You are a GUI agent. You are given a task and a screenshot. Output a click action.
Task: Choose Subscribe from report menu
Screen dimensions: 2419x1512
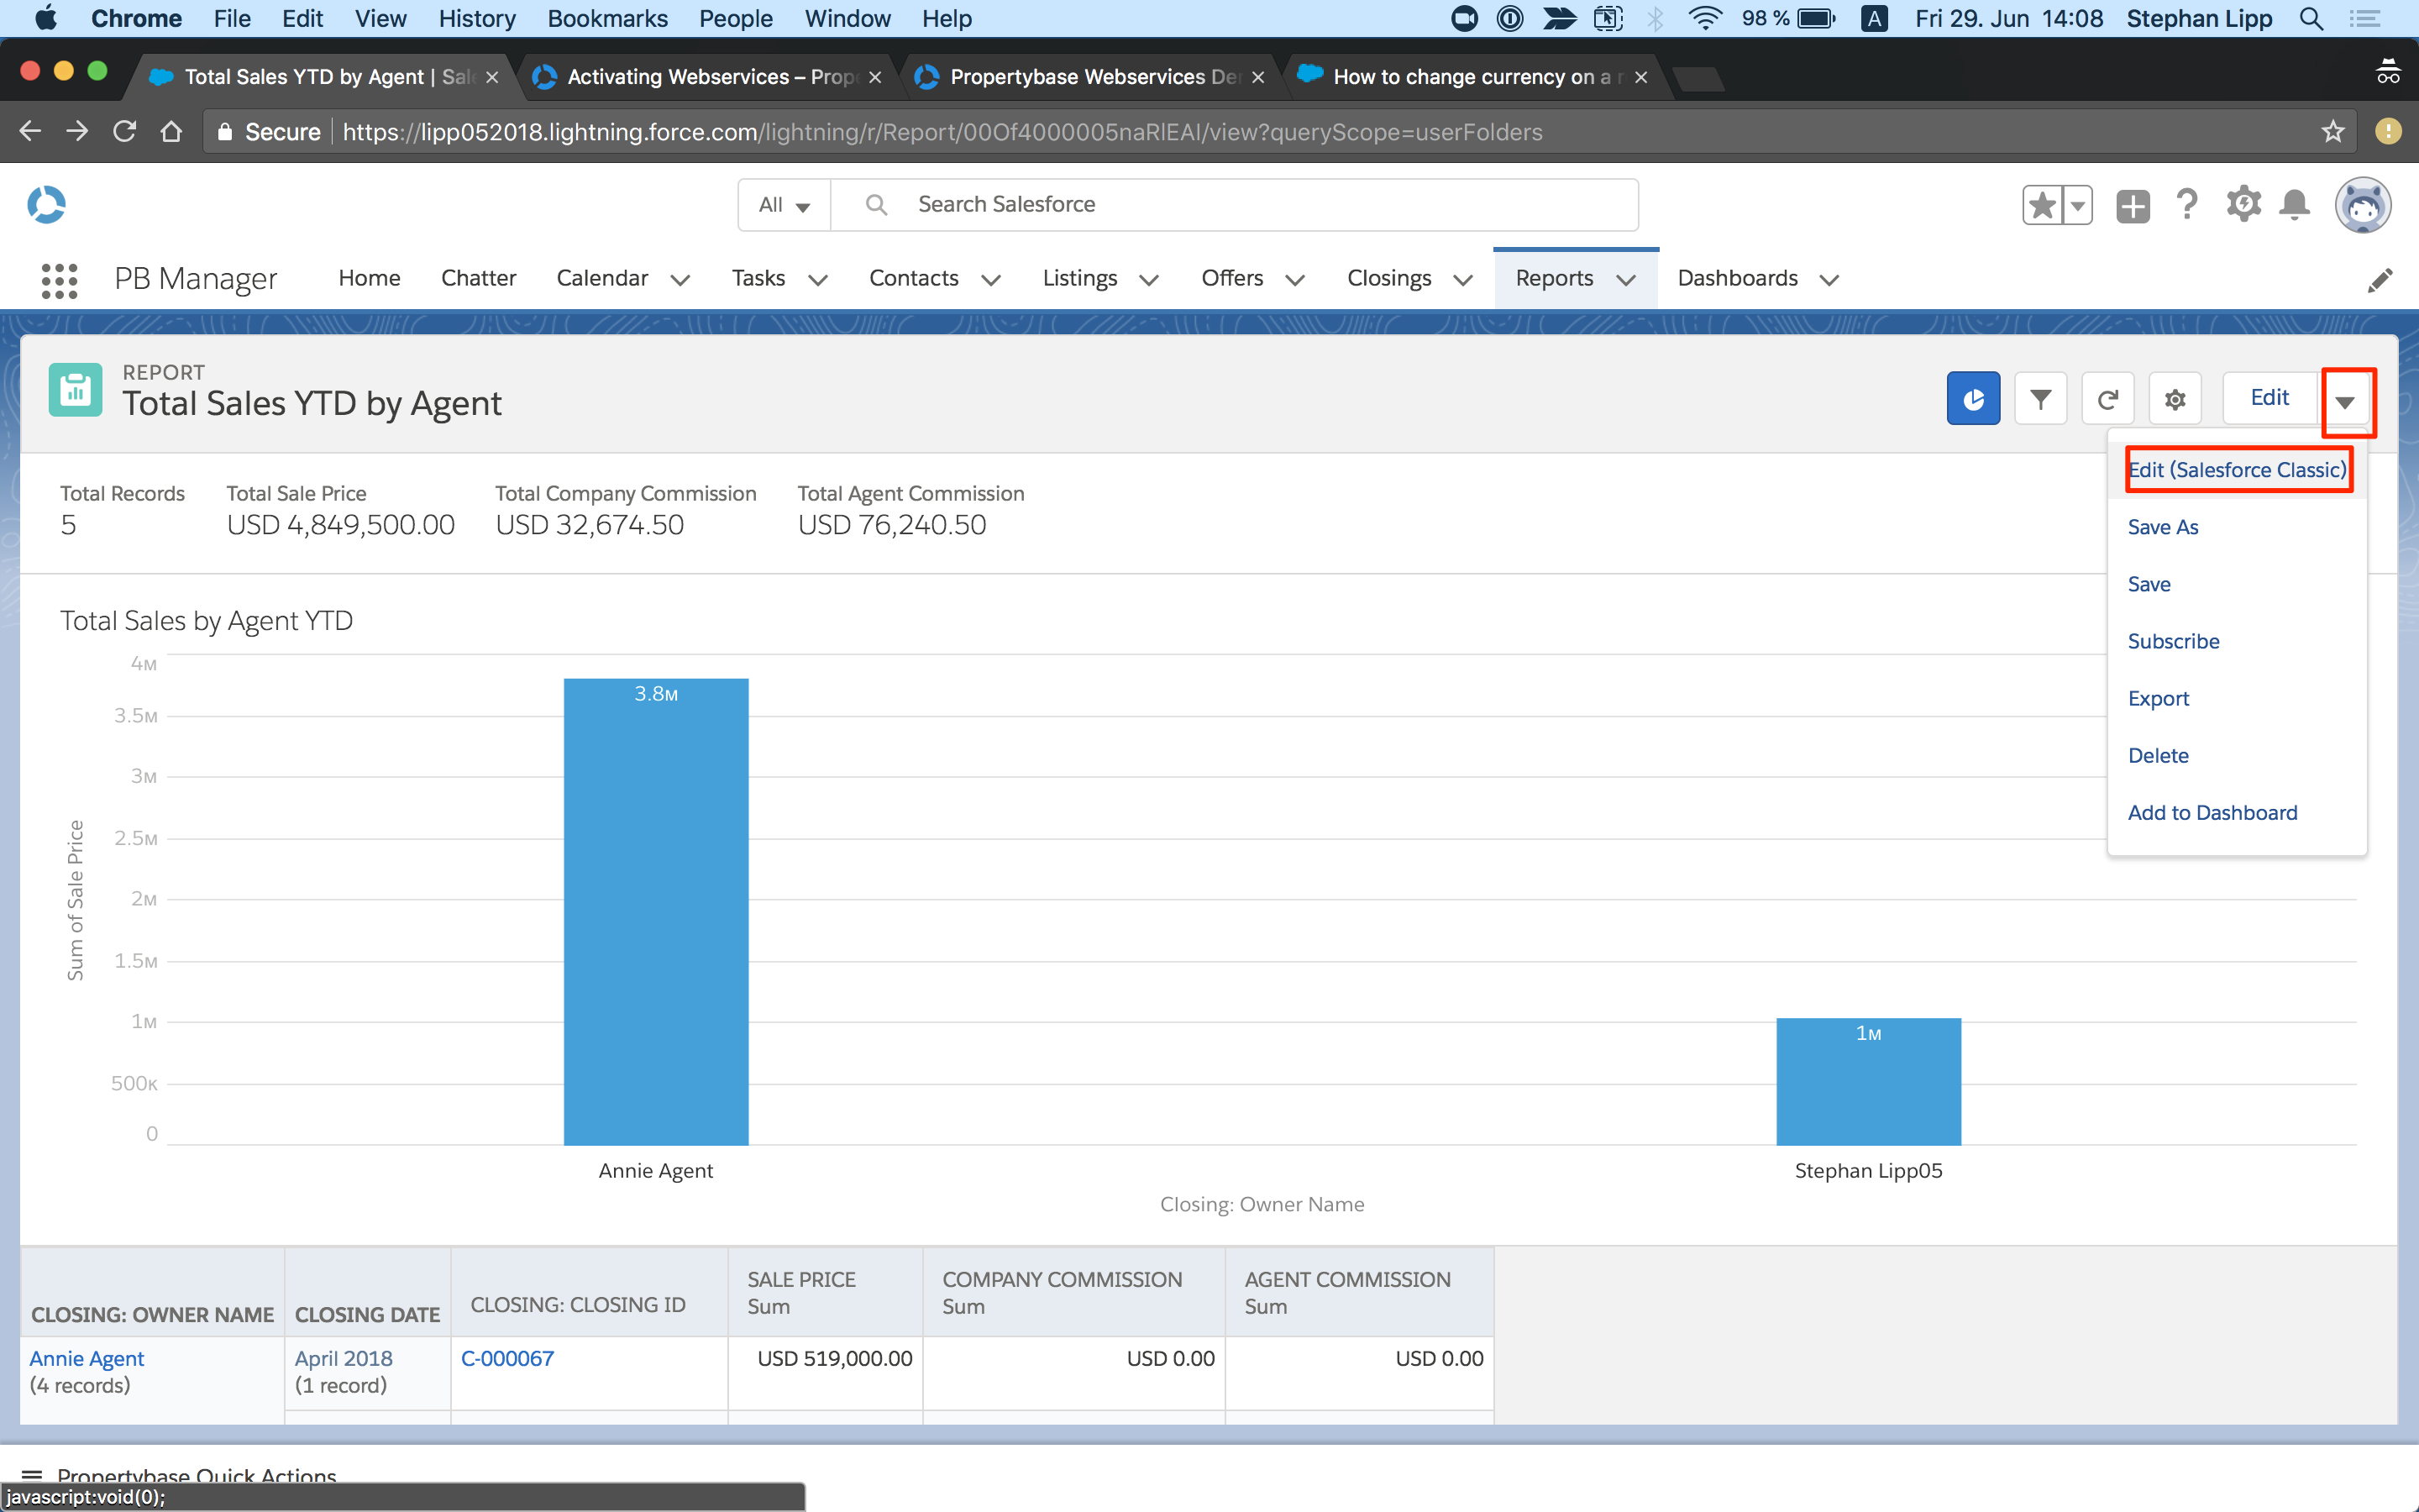pos(2173,641)
